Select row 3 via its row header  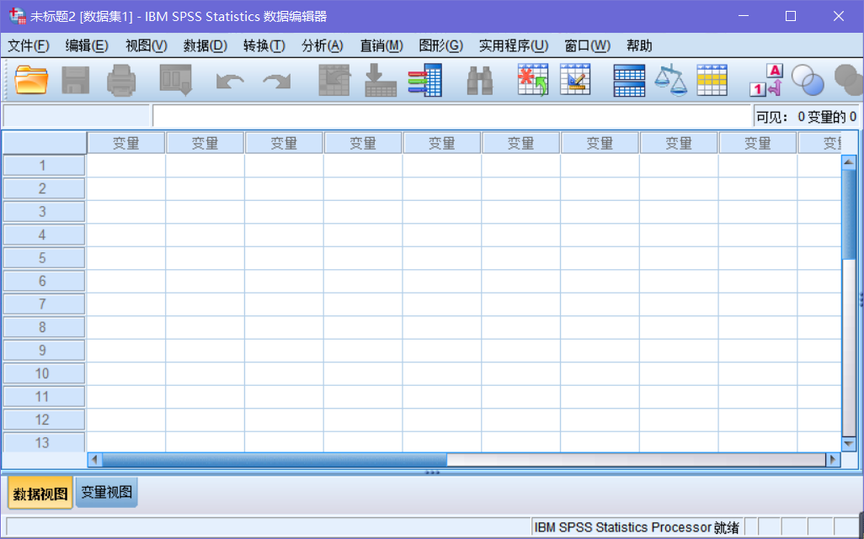pos(43,211)
